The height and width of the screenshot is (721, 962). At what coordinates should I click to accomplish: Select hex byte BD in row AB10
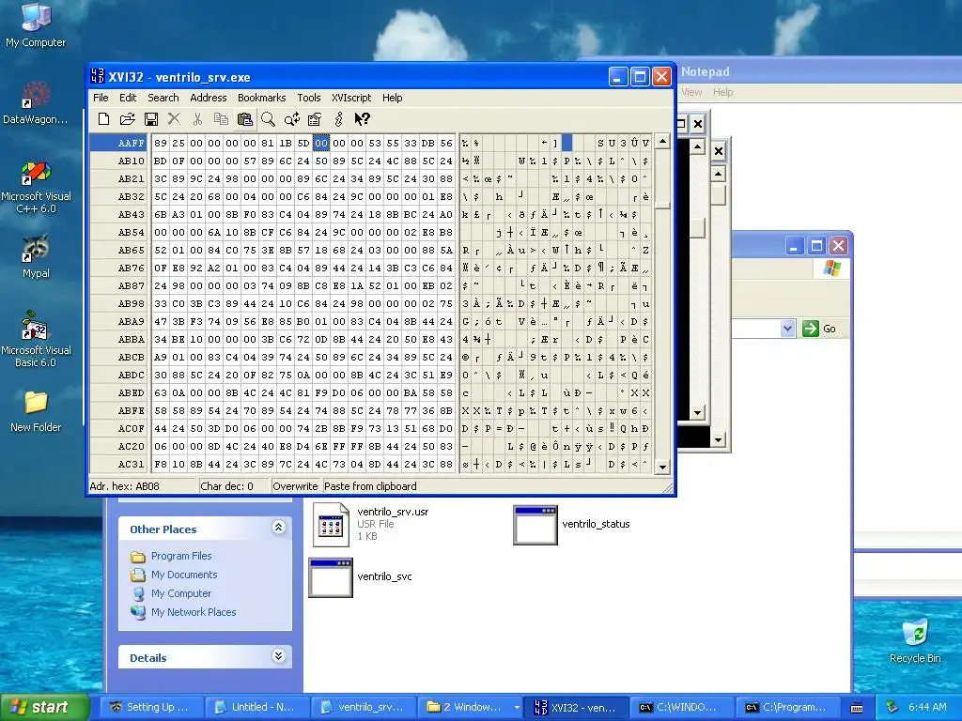160,161
